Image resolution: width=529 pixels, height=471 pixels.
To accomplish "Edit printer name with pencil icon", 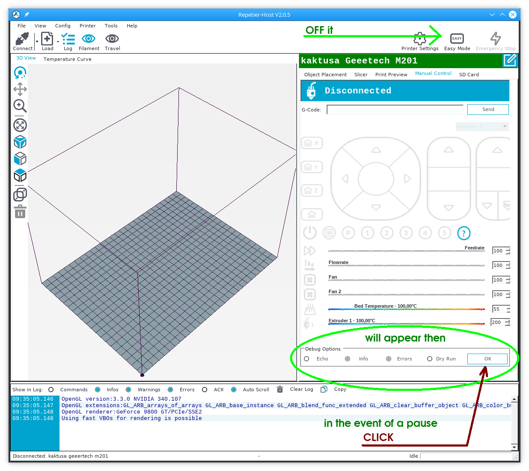I will coord(510,60).
